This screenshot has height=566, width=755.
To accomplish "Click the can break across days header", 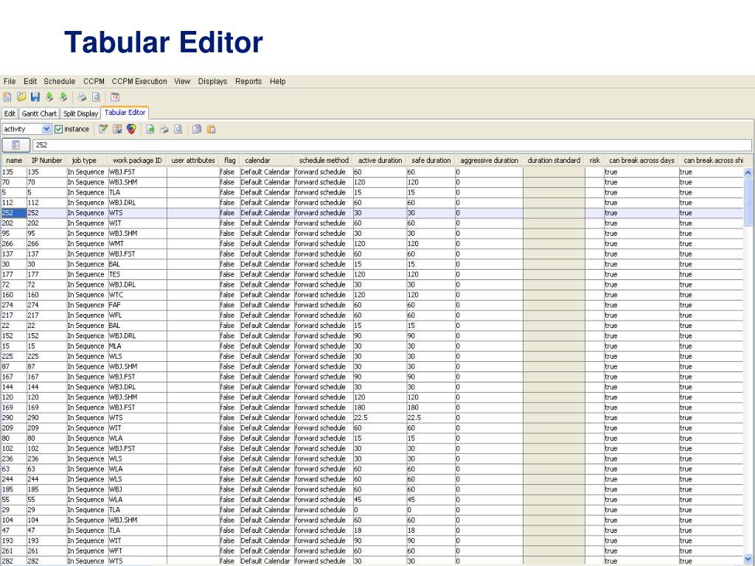I will (641, 160).
